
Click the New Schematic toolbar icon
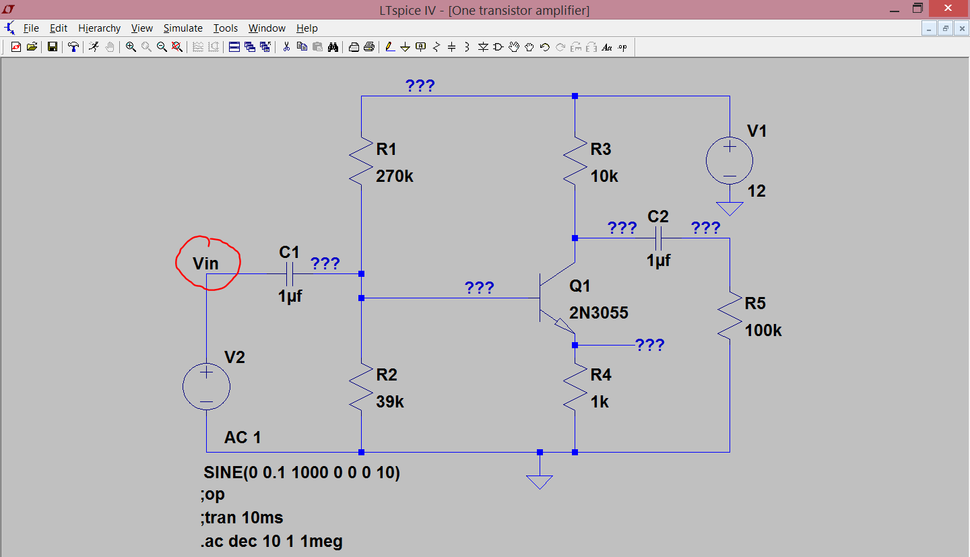click(16, 47)
